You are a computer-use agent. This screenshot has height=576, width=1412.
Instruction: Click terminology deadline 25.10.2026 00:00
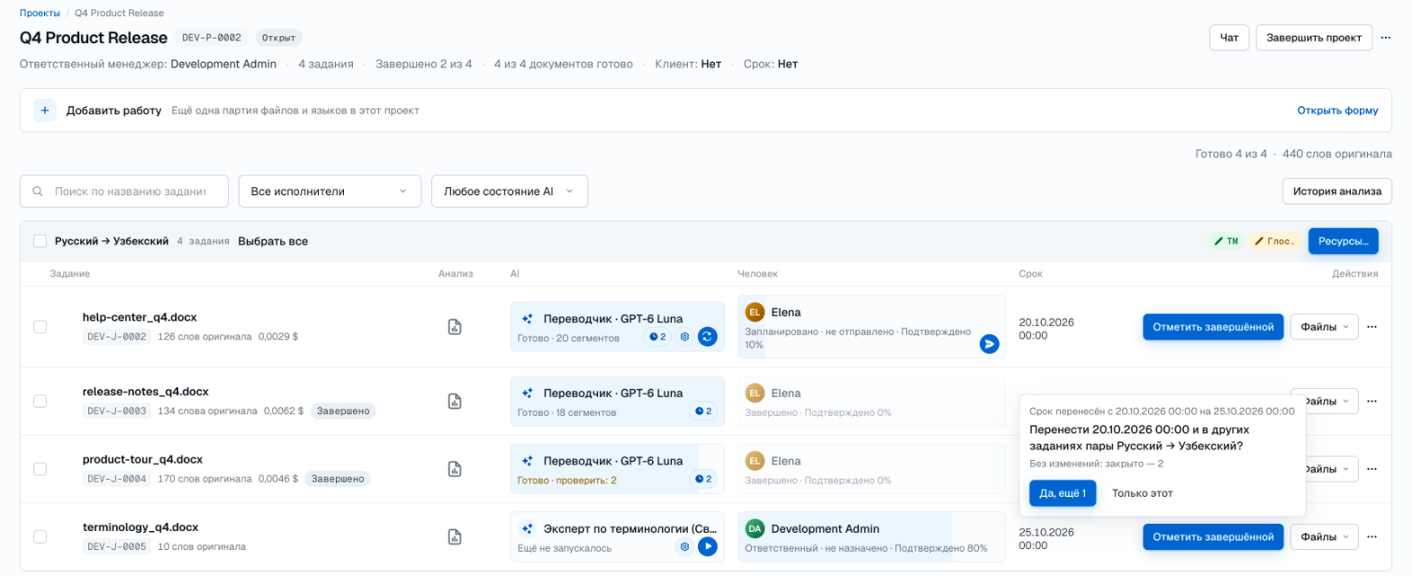click(1046, 538)
